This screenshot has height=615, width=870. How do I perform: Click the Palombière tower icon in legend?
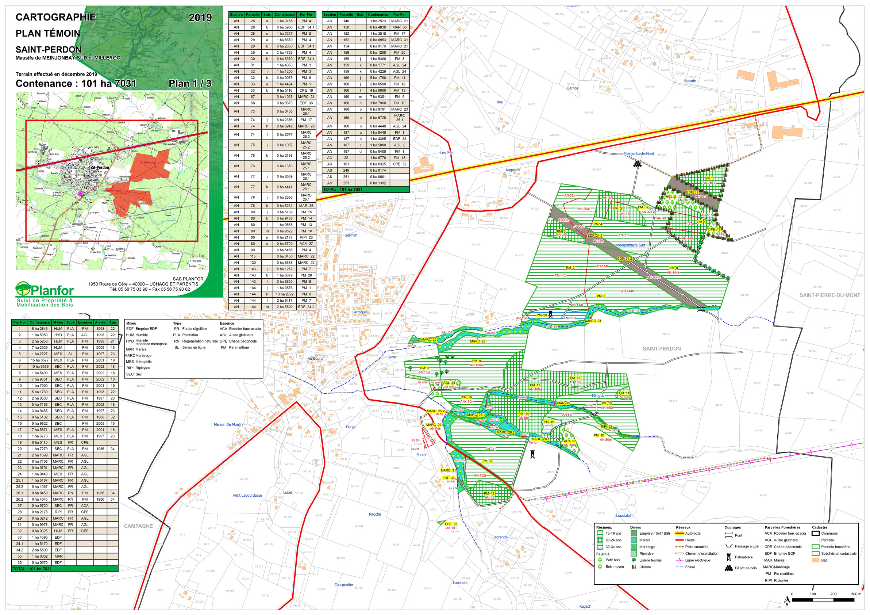click(728, 557)
